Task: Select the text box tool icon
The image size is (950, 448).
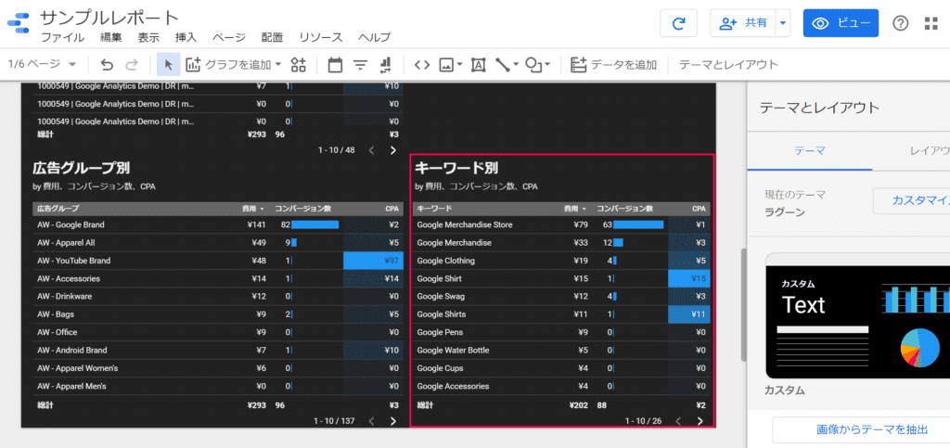Action: point(478,65)
